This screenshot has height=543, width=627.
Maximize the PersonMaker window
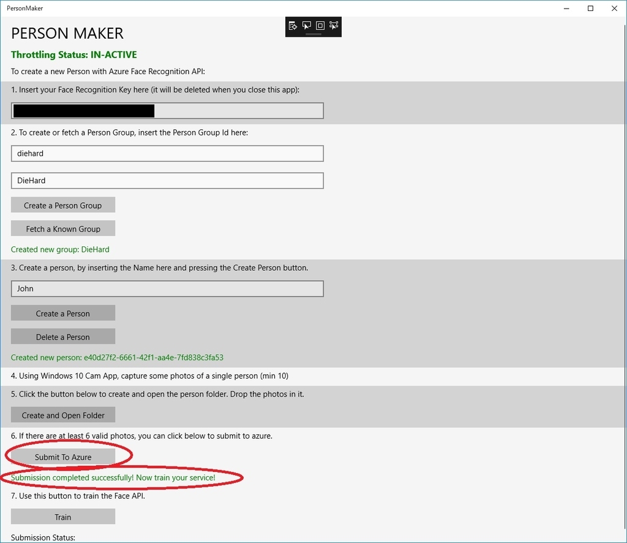tap(590, 9)
